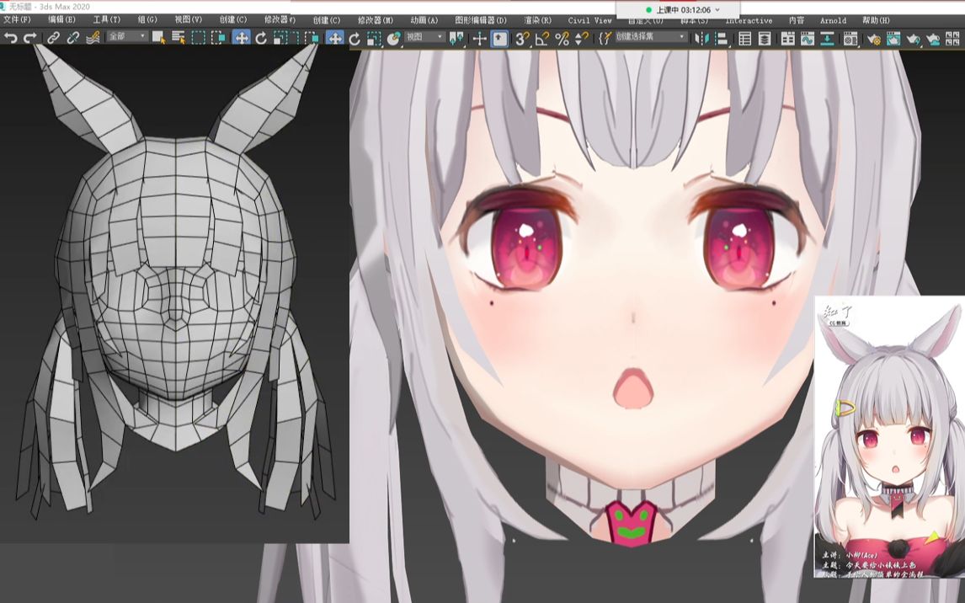Click the Align tool icon

click(x=722, y=39)
